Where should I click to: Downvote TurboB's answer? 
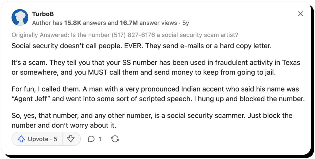coord(71,139)
